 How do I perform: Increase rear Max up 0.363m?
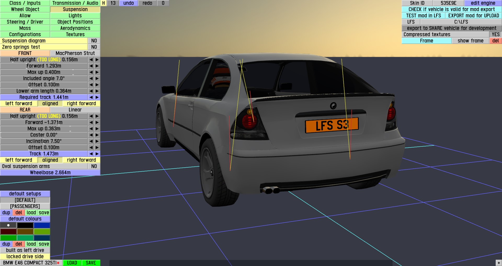[97, 129]
